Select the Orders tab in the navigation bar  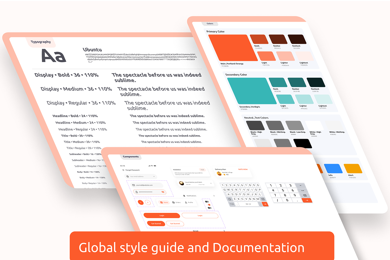(x=176, y=202)
